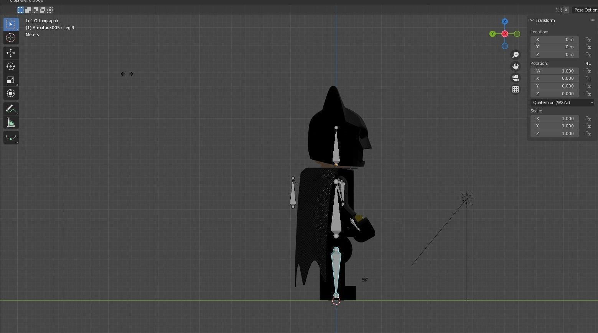Activate the 3D Cursor tool
Viewport: 598px width, 333px height.
click(11, 38)
